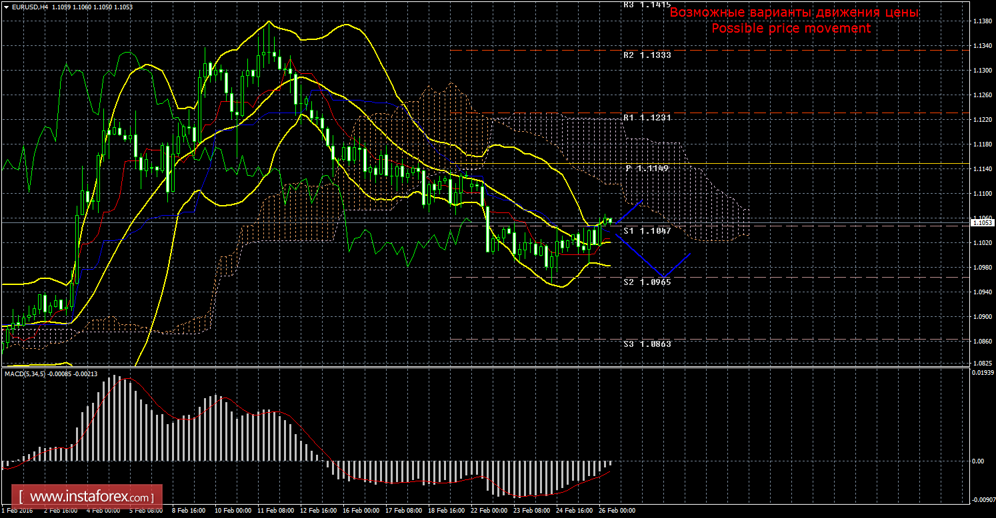
Task: Click the triangle arrow beside EURUSD,H4
Action: 5,6
